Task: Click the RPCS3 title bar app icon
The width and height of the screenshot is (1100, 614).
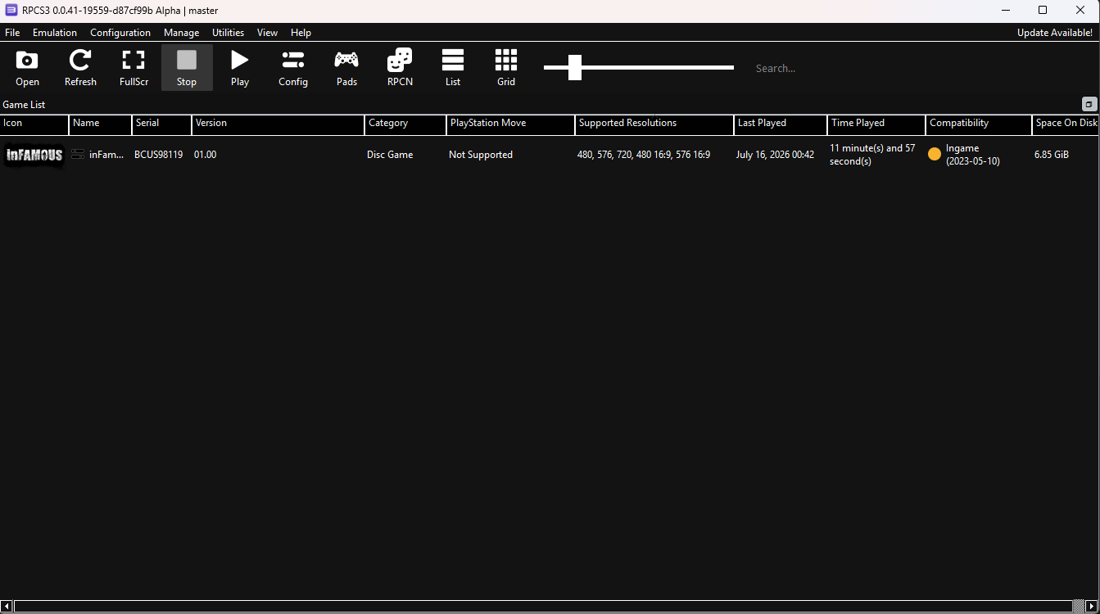Action: [11, 11]
